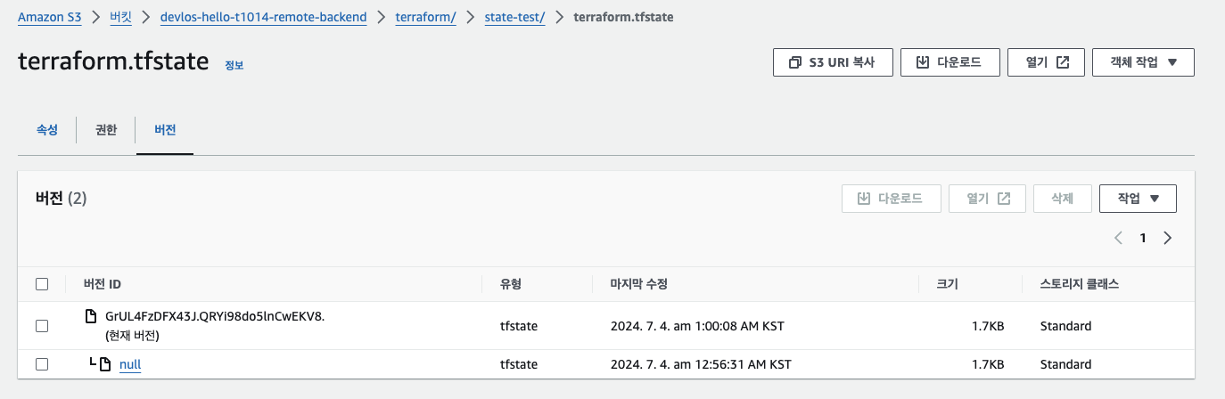Open the 작업 dropdown in versions panel

pyautogui.click(x=1139, y=199)
